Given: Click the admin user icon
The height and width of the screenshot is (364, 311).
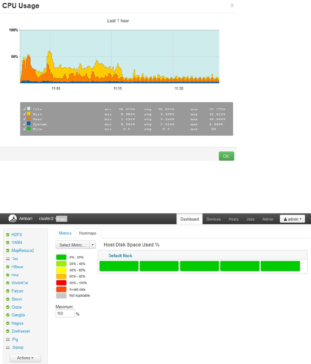Looking at the screenshot, I should (285, 219).
